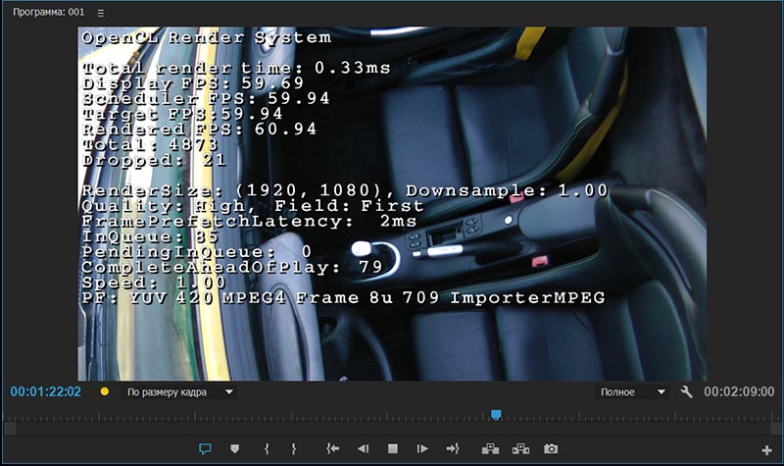Click the Extract button
Screen dimensions: 784x466
520,449
